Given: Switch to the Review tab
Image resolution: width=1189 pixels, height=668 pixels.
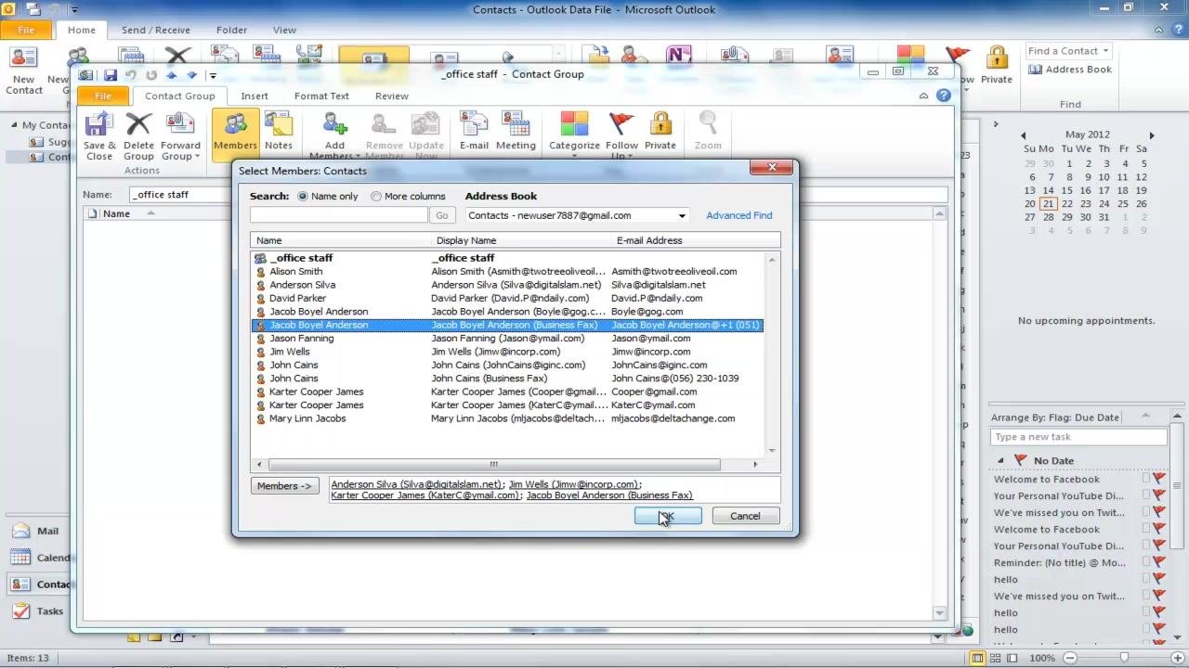Looking at the screenshot, I should coord(391,96).
